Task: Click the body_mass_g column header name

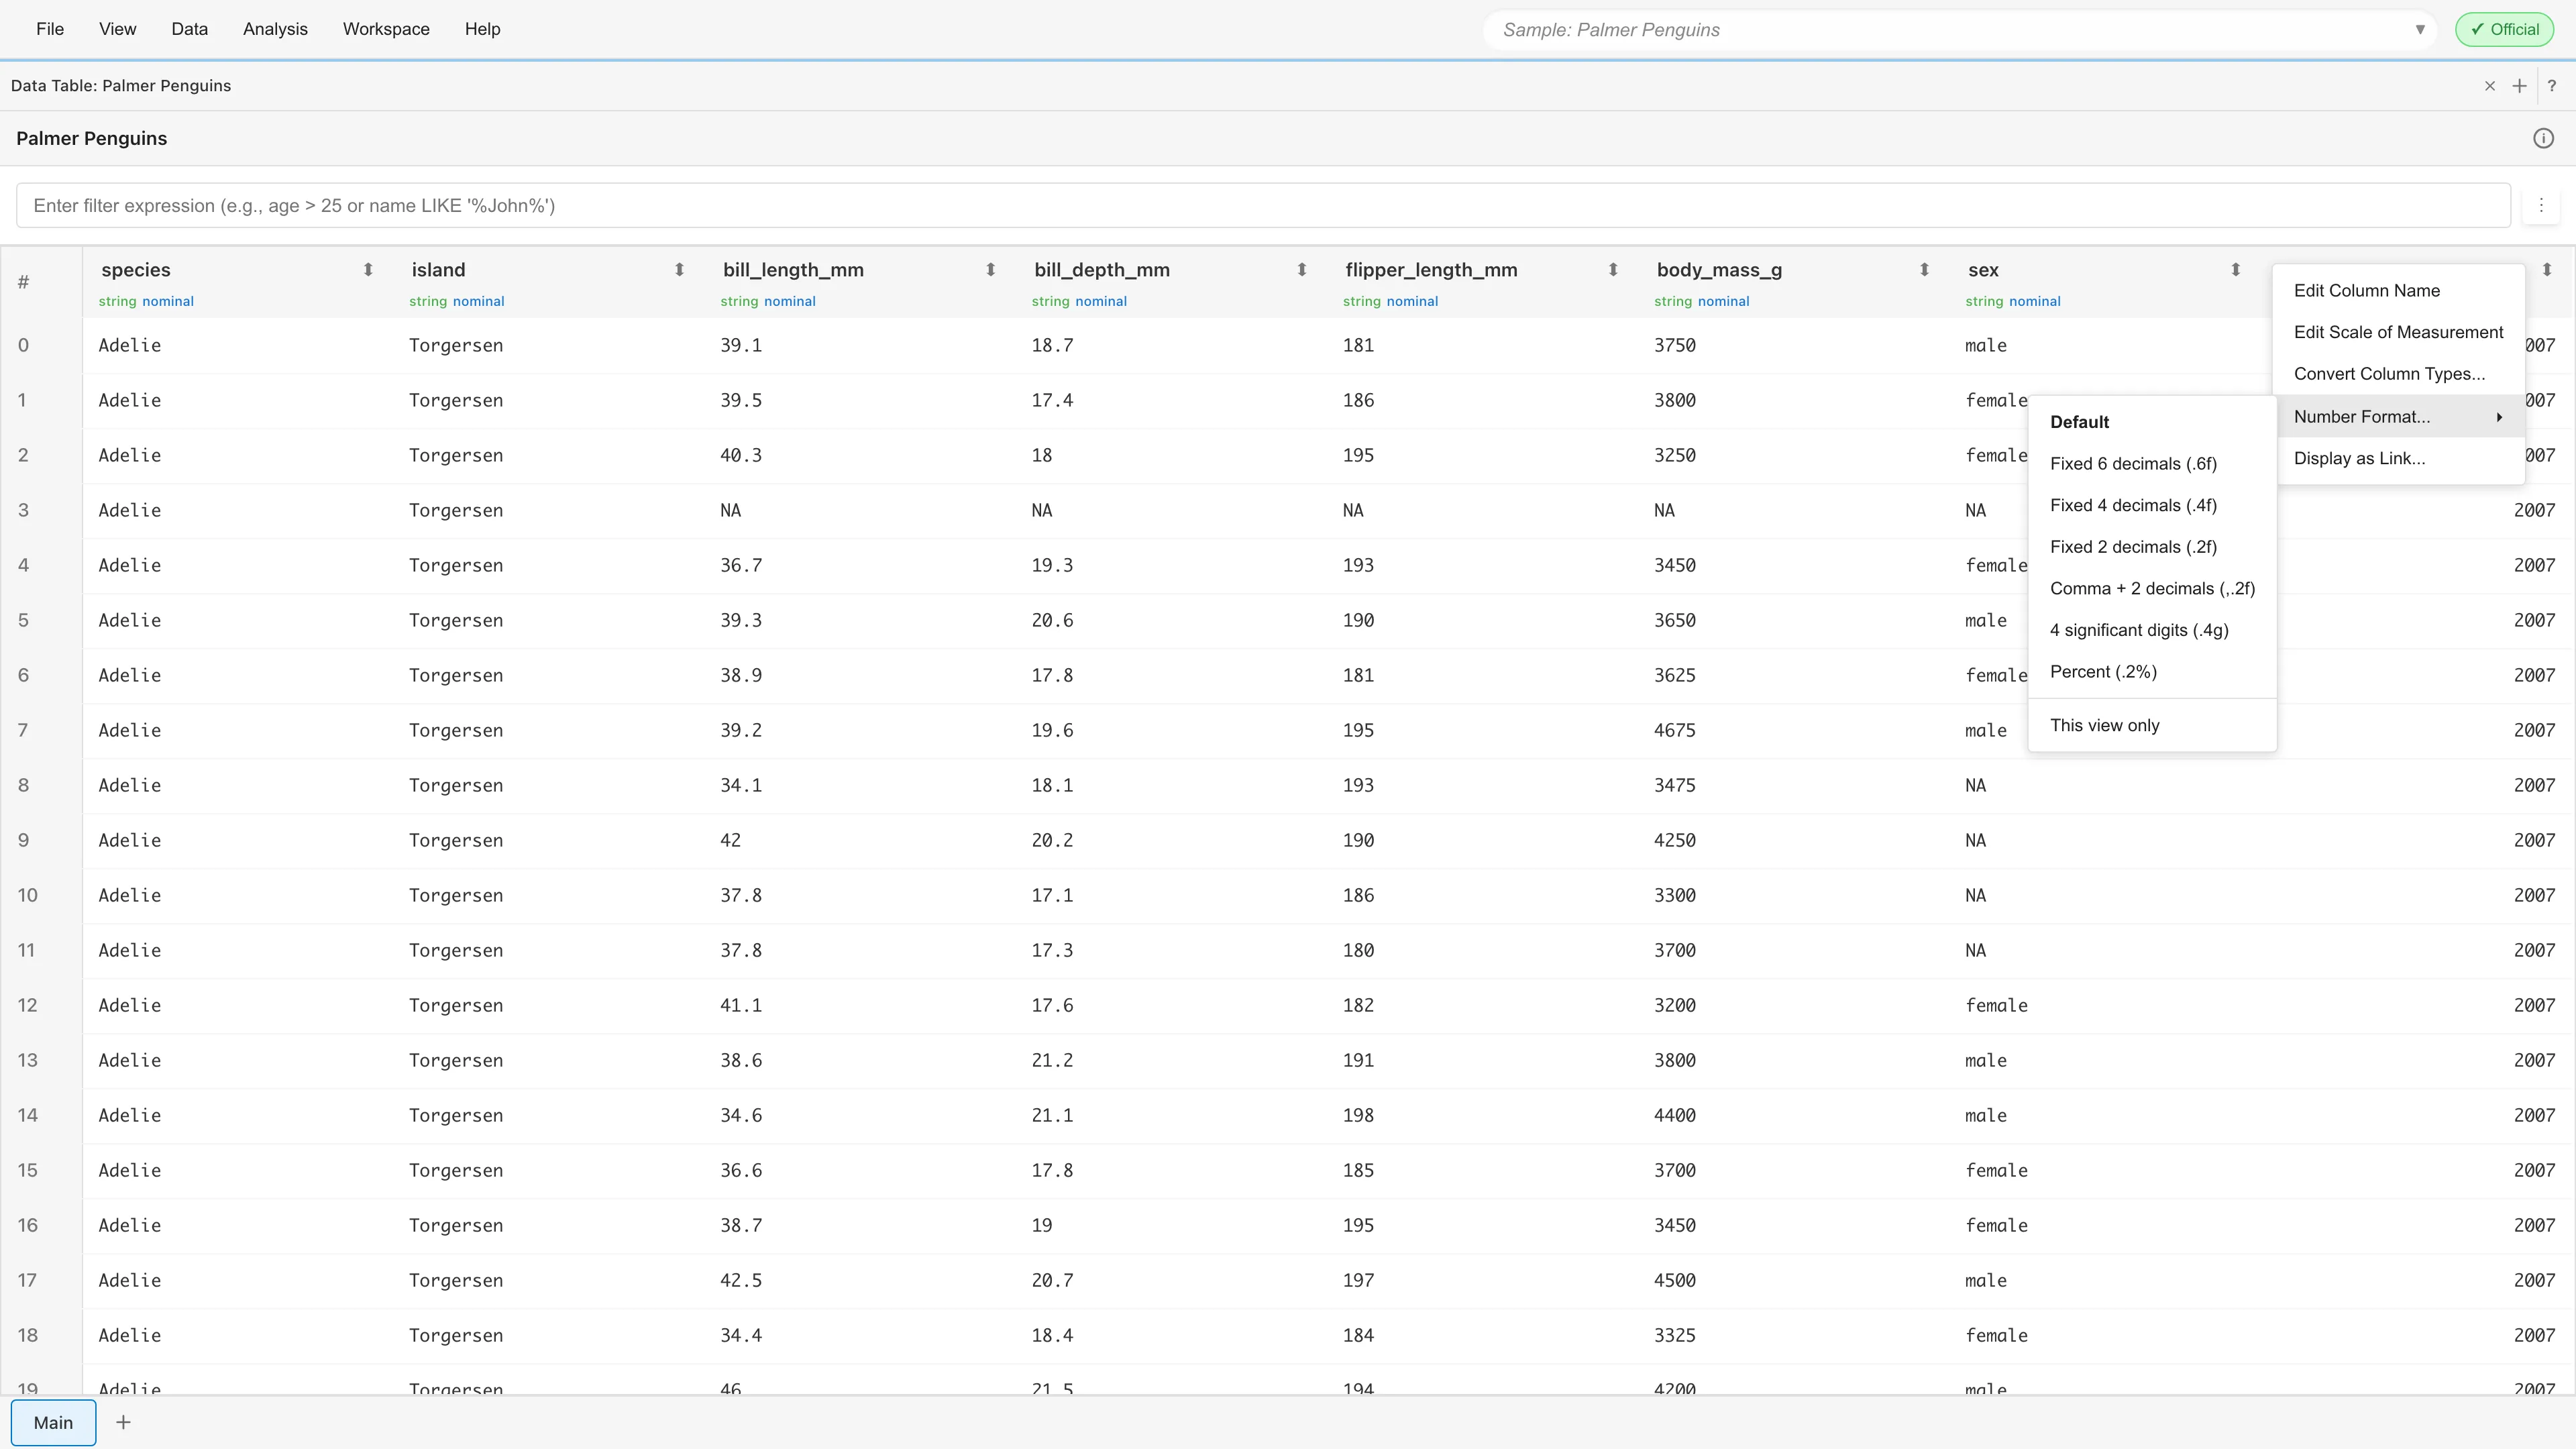Action: click(1719, 270)
